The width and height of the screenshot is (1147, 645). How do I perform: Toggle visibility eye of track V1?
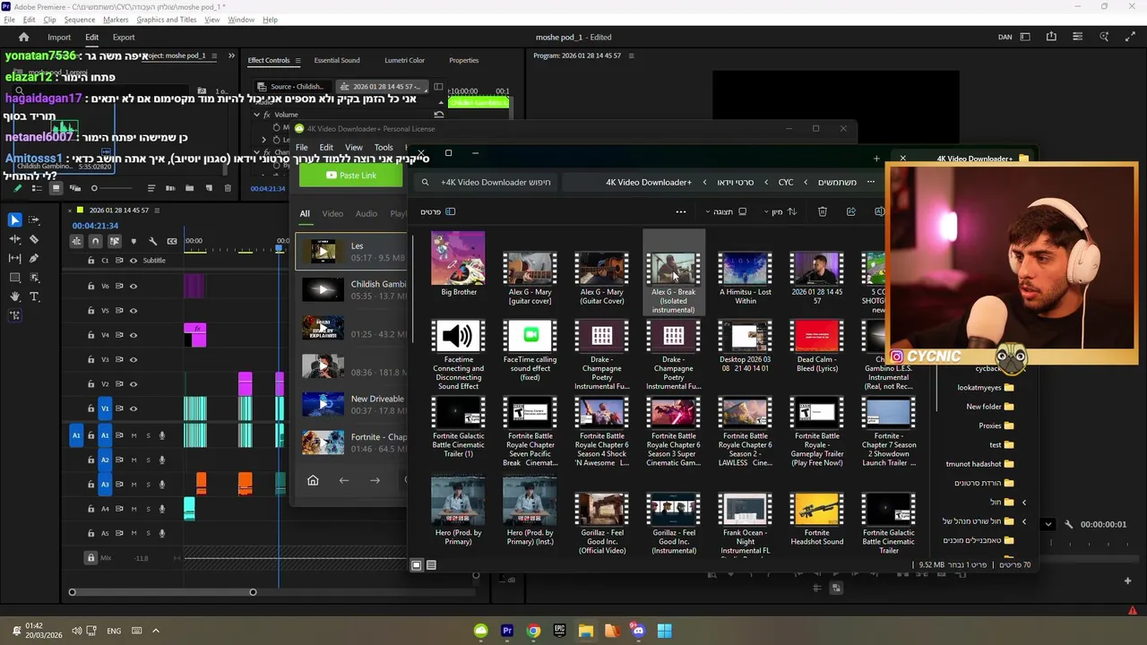[x=134, y=408]
